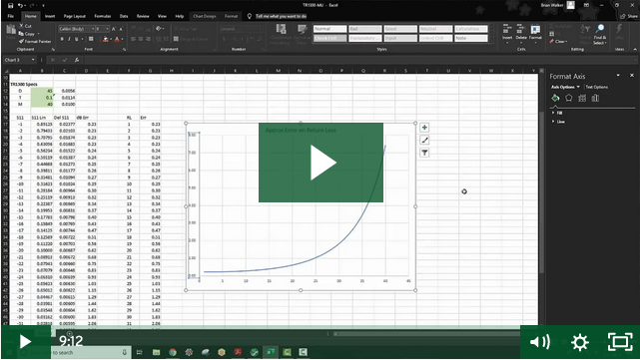Close the Format Axis pane
The image size is (640, 360).
632,76
